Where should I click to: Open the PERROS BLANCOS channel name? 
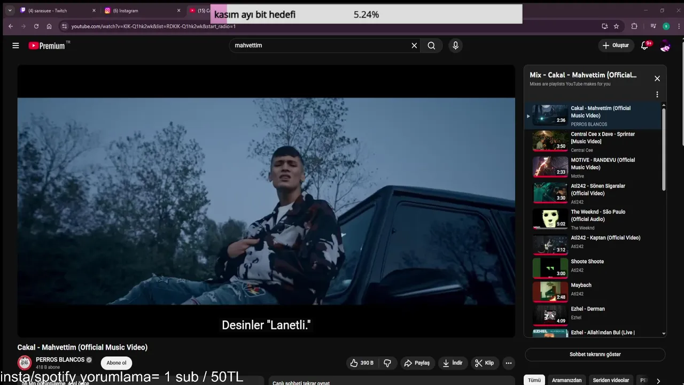click(60, 360)
